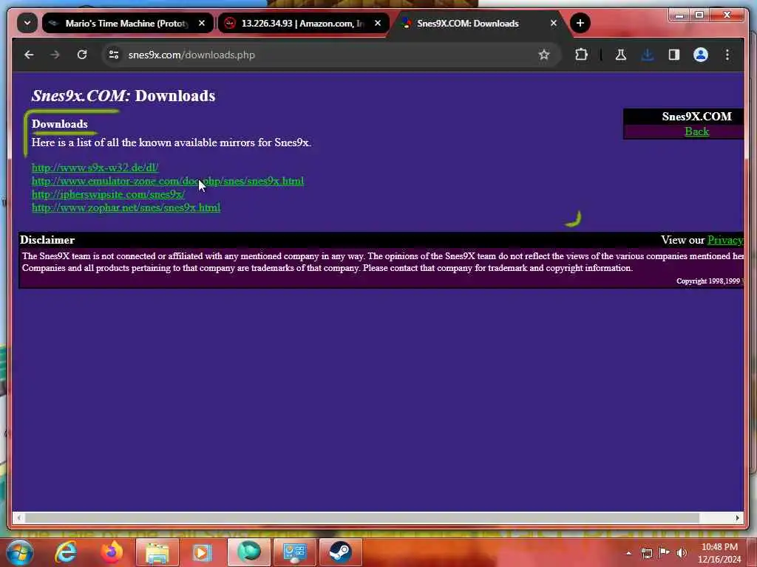Go forward to the next page
This screenshot has width=757, height=567.
[55, 55]
